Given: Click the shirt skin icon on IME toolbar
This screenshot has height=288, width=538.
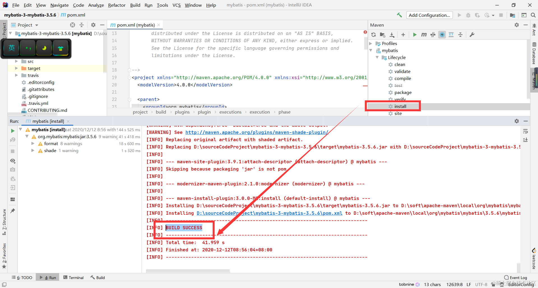Looking at the screenshot, I should (x=61, y=48).
